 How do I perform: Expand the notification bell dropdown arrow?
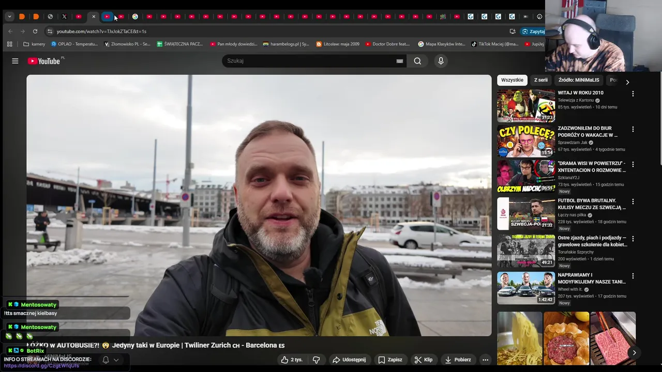click(116, 360)
